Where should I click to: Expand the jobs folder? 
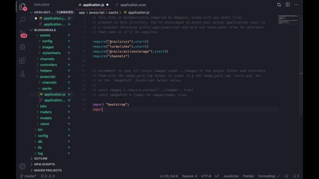click(43, 106)
